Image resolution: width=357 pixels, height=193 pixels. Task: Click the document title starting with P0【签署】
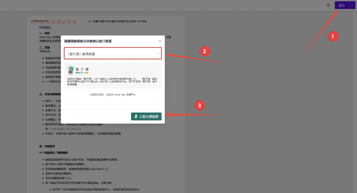(x=117, y=21)
